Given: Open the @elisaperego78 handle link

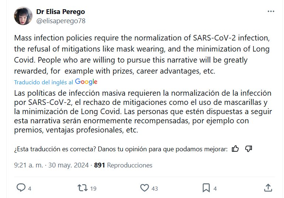Looking at the screenshot, I should (61, 21).
